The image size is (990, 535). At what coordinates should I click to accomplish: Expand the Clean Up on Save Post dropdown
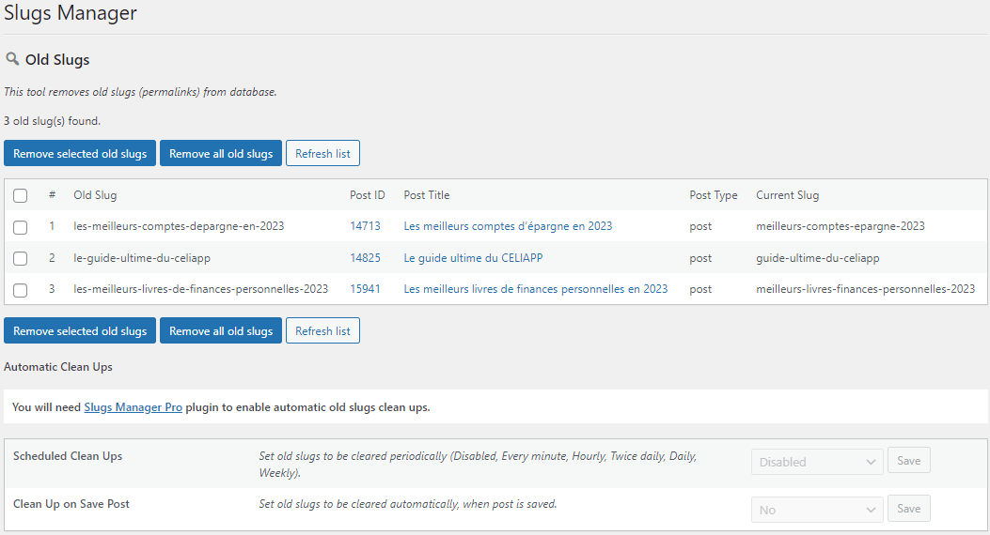[817, 510]
